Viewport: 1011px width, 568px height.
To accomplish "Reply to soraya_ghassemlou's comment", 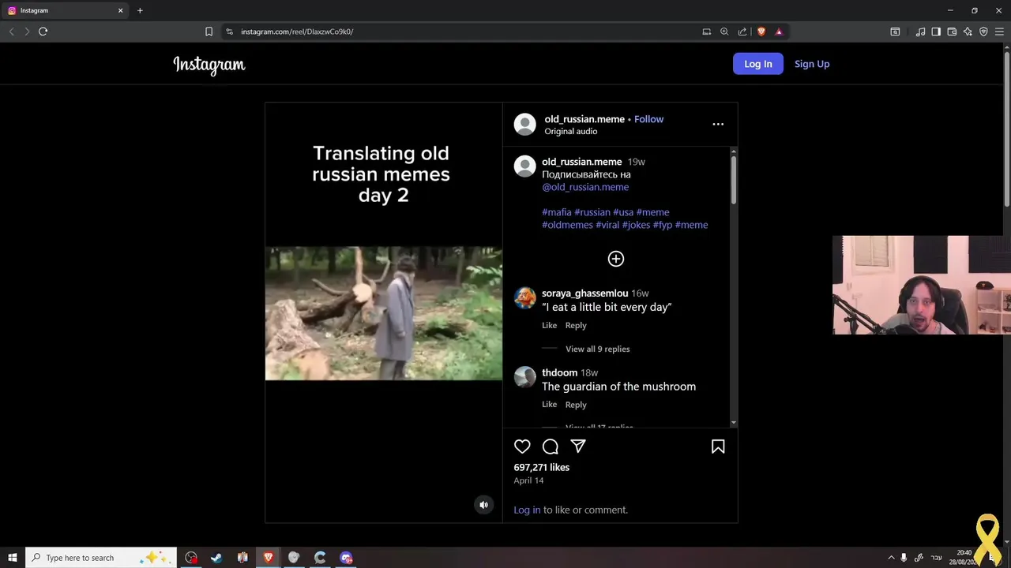I will pyautogui.click(x=576, y=326).
